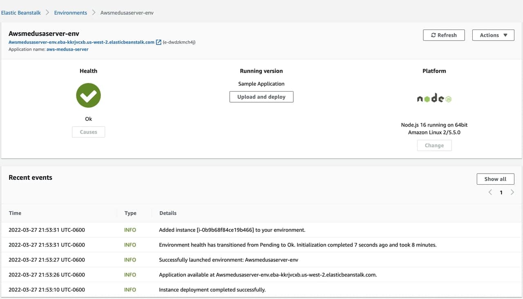The height and width of the screenshot is (299, 523).
Task: Click the Change platform button
Action: point(434,145)
